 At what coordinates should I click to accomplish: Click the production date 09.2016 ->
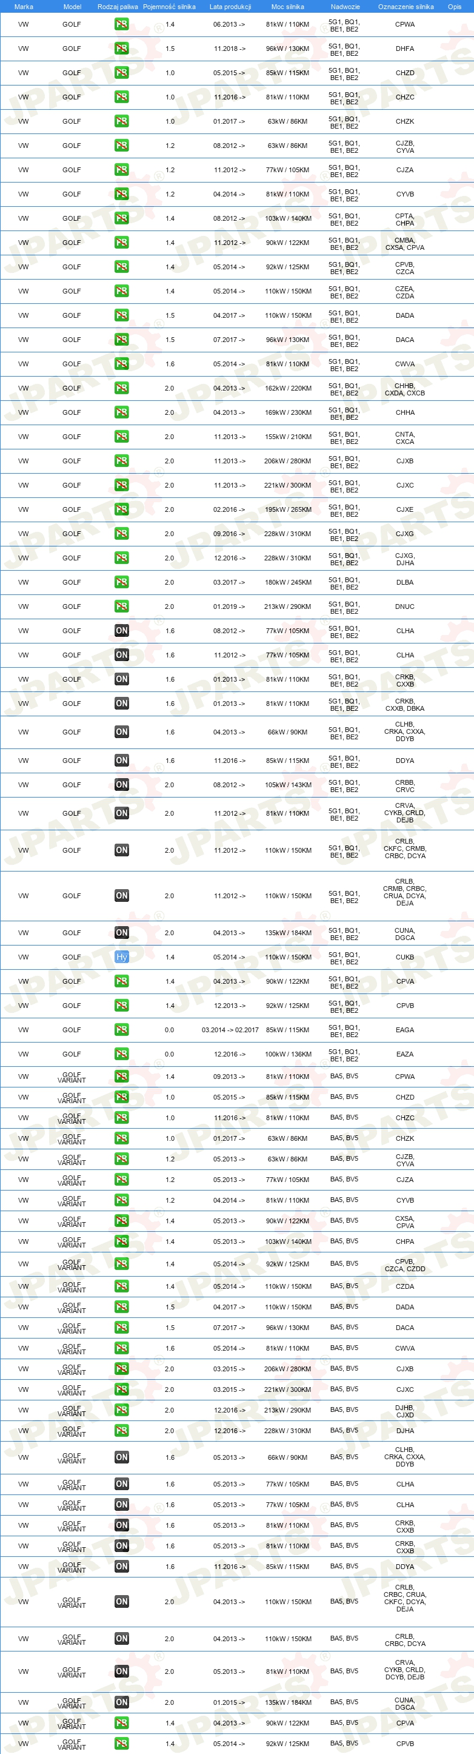(229, 534)
